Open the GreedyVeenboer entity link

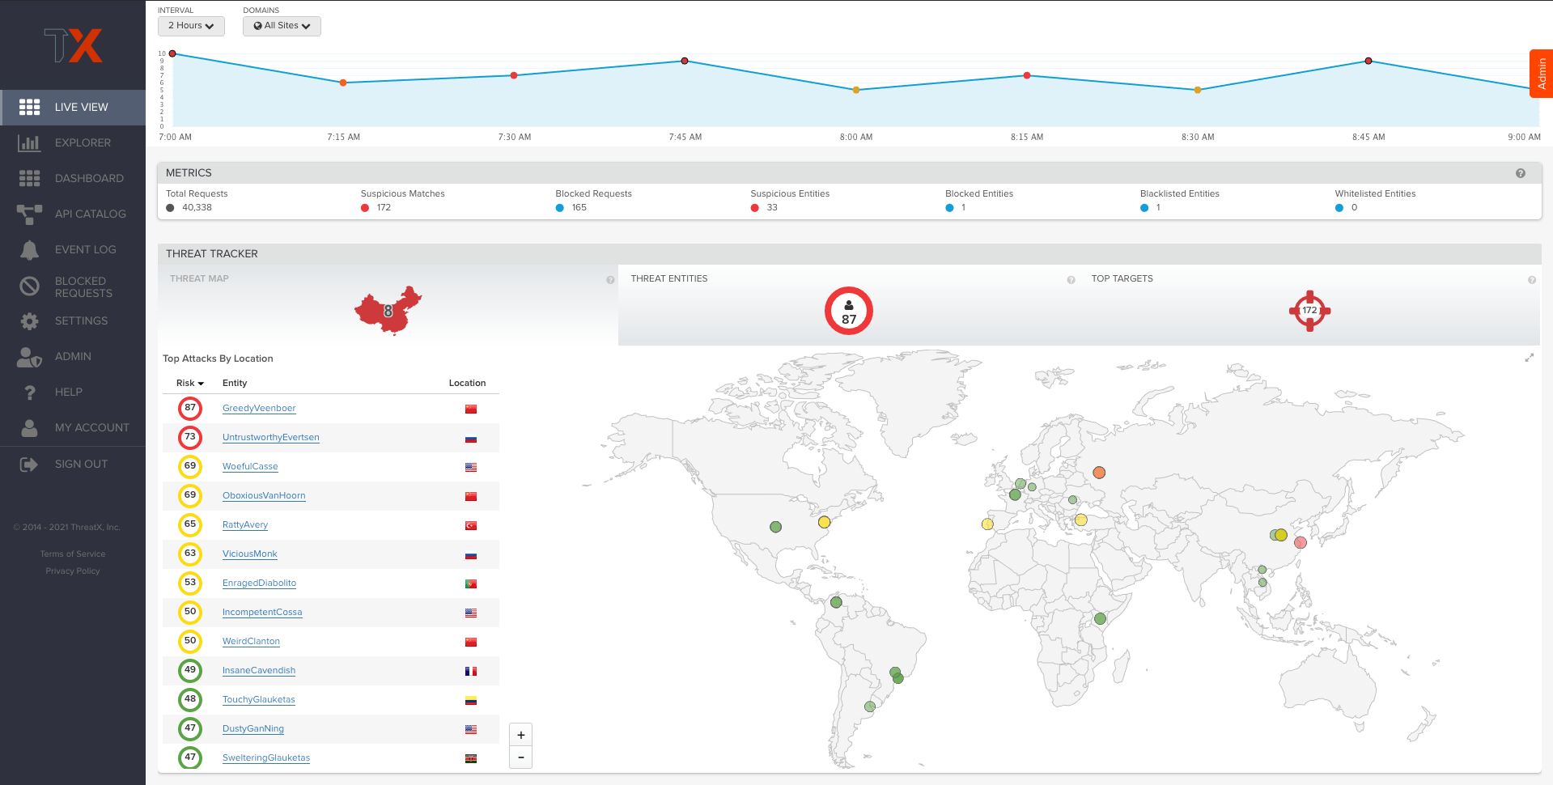259,408
